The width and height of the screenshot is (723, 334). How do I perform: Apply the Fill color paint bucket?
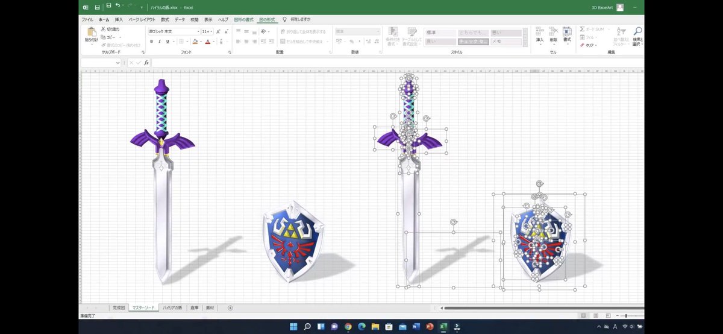coord(194,42)
